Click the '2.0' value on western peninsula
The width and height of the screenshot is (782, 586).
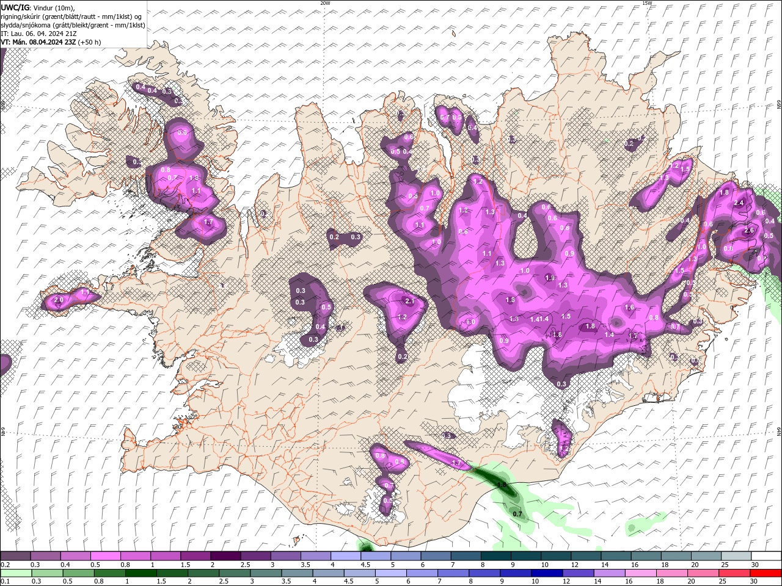click(59, 300)
